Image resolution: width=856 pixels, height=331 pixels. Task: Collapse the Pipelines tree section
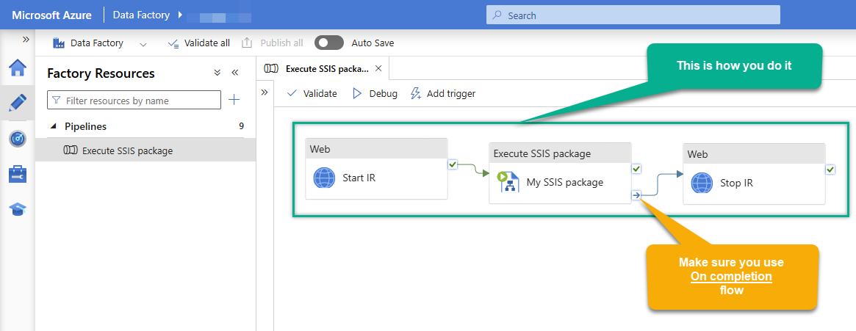point(53,127)
